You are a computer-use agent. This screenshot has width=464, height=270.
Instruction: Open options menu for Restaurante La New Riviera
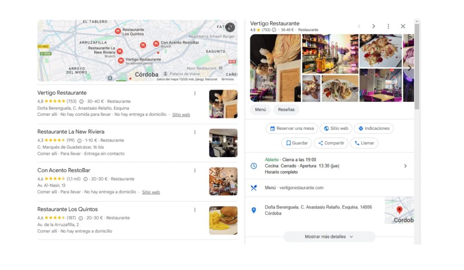coord(195,132)
